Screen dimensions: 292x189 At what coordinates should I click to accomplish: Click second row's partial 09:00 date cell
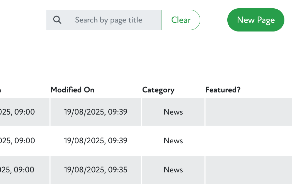(17, 141)
